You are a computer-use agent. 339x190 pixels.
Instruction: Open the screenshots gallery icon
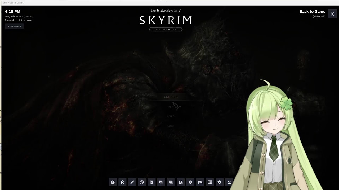click(x=171, y=182)
